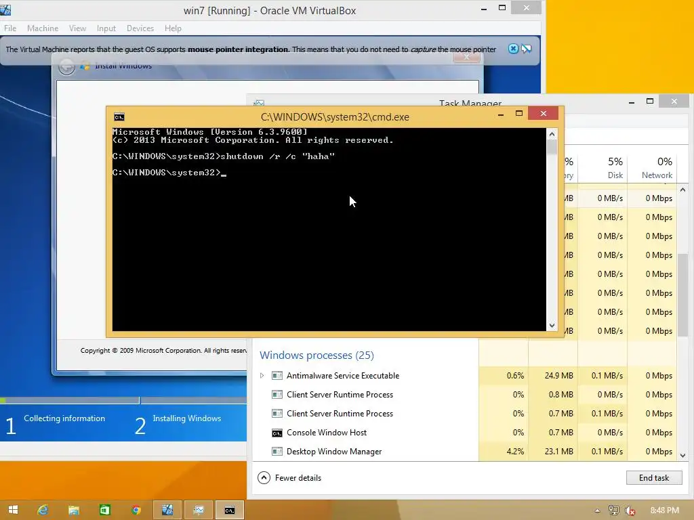Image resolution: width=694 pixels, height=520 pixels.
Task: Switch to cmd.exe via its taskbar icon
Action: coord(229,510)
